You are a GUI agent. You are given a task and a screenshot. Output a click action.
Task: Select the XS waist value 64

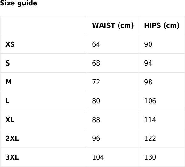pyautogui.click(x=96, y=44)
